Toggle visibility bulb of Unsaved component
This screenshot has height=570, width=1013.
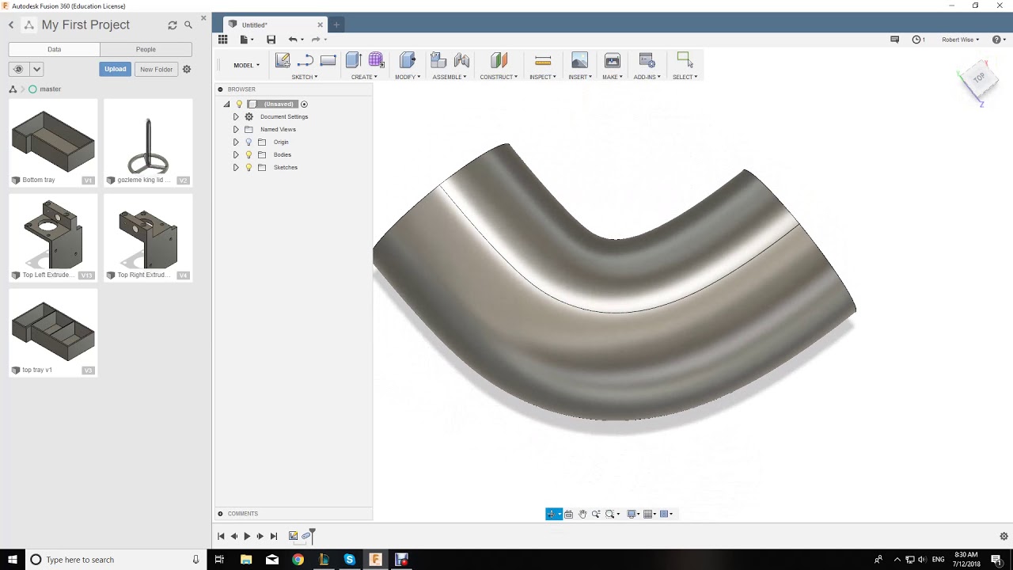pyautogui.click(x=239, y=104)
